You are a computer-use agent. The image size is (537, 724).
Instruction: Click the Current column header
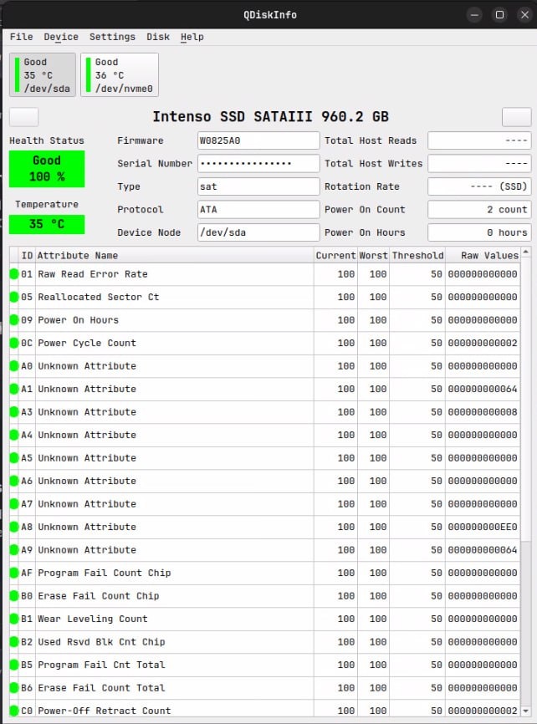pyautogui.click(x=335, y=255)
